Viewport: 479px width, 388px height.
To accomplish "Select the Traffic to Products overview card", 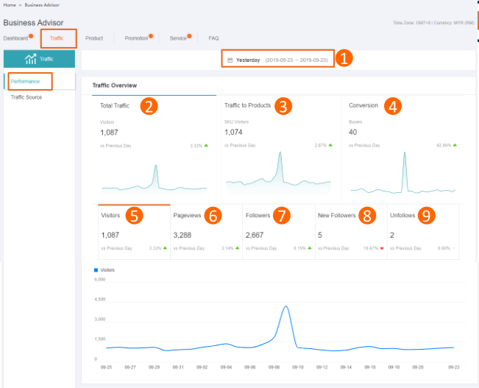I will click(x=280, y=147).
